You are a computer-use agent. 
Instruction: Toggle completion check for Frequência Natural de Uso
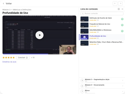coord(122,25)
